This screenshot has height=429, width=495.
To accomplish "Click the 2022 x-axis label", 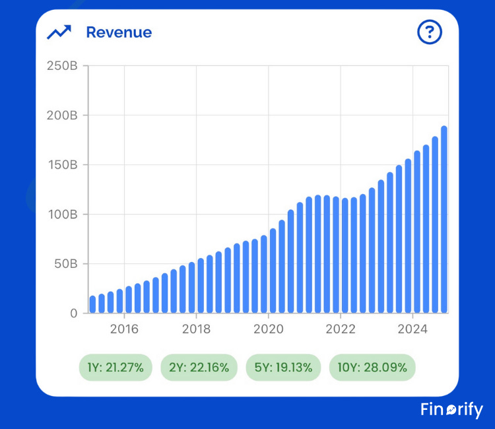I will [341, 329].
